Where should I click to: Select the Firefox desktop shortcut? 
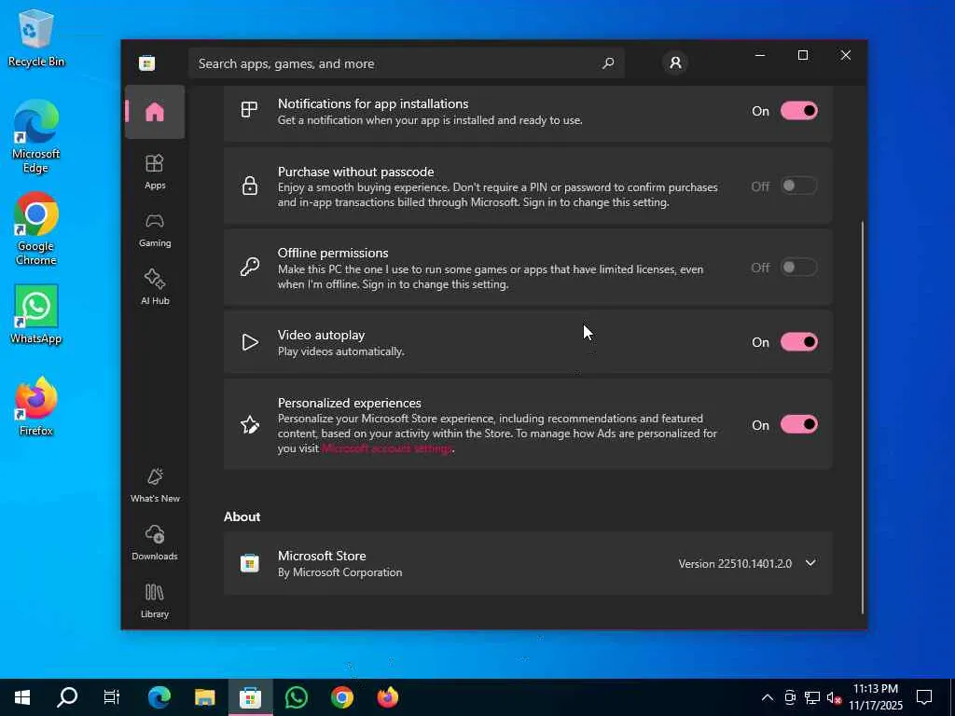(36, 406)
